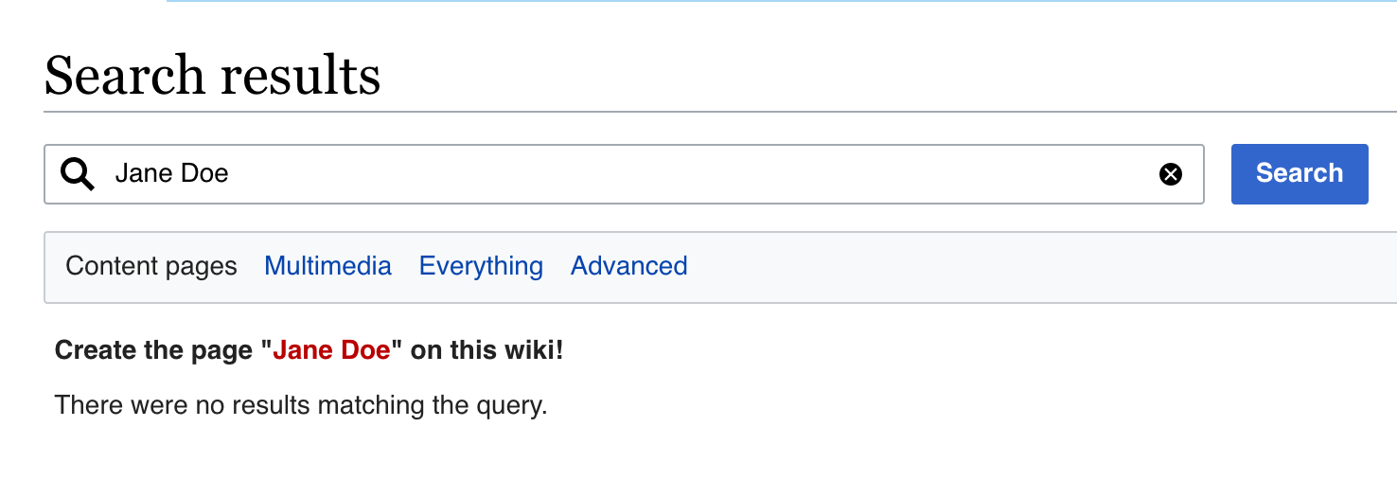Open the red "Jane Doe" create-page link
This screenshot has width=1397, height=498.
click(331, 350)
